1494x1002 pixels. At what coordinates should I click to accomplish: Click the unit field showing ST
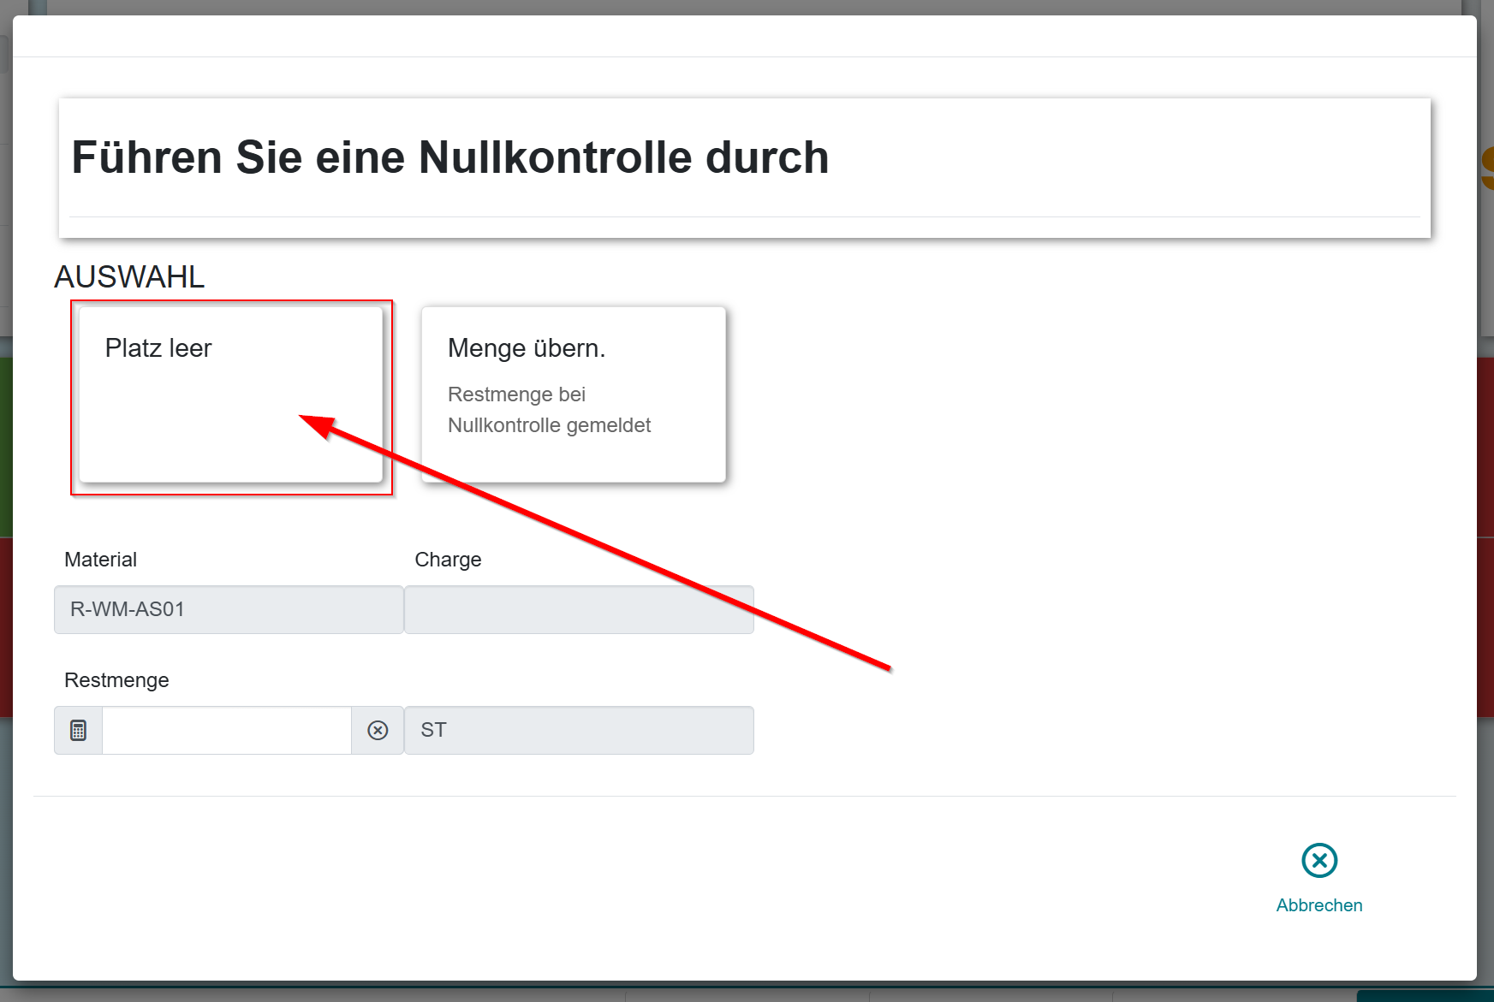click(579, 730)
